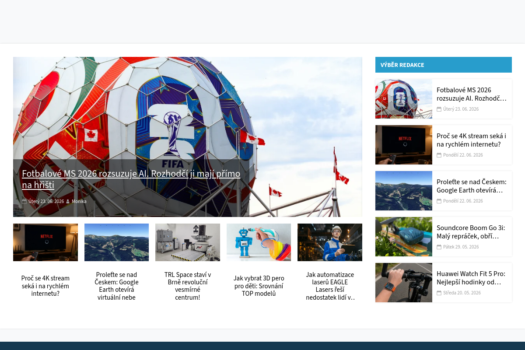Click date text Středa 20. 05. 2026
Viewport: 525px width, 350px height.
click(x=462, y=293)
